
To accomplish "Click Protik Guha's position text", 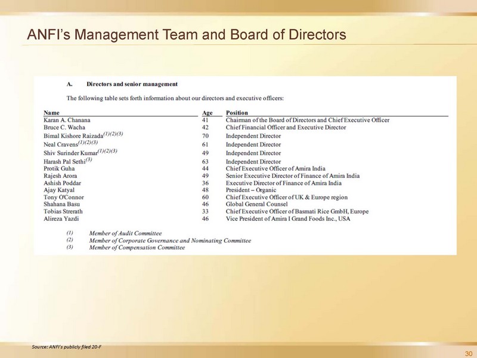I will click(x=284, y=169).
